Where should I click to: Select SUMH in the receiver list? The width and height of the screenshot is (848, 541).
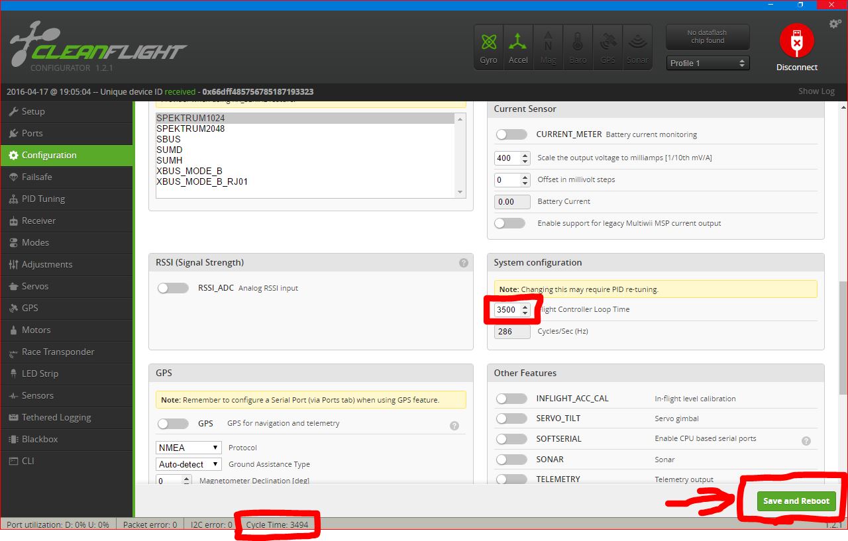click(305, 161)
